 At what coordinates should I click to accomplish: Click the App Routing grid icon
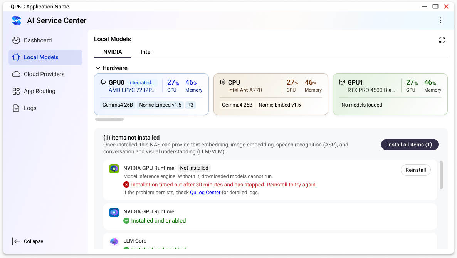pos(16,91)
